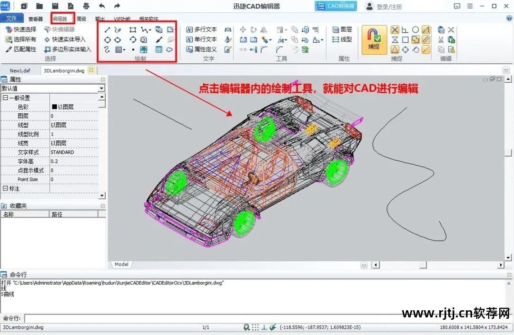Toggle the X-shaped intersection snap
The height and width of the screenshot is (335, 514).
point(395,30)
